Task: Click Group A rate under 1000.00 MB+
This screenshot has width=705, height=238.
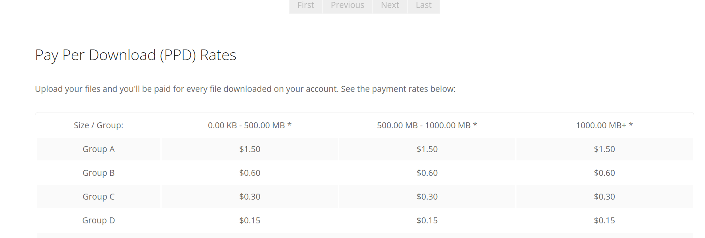Action: pyautogui.click(x=604, y=149)
